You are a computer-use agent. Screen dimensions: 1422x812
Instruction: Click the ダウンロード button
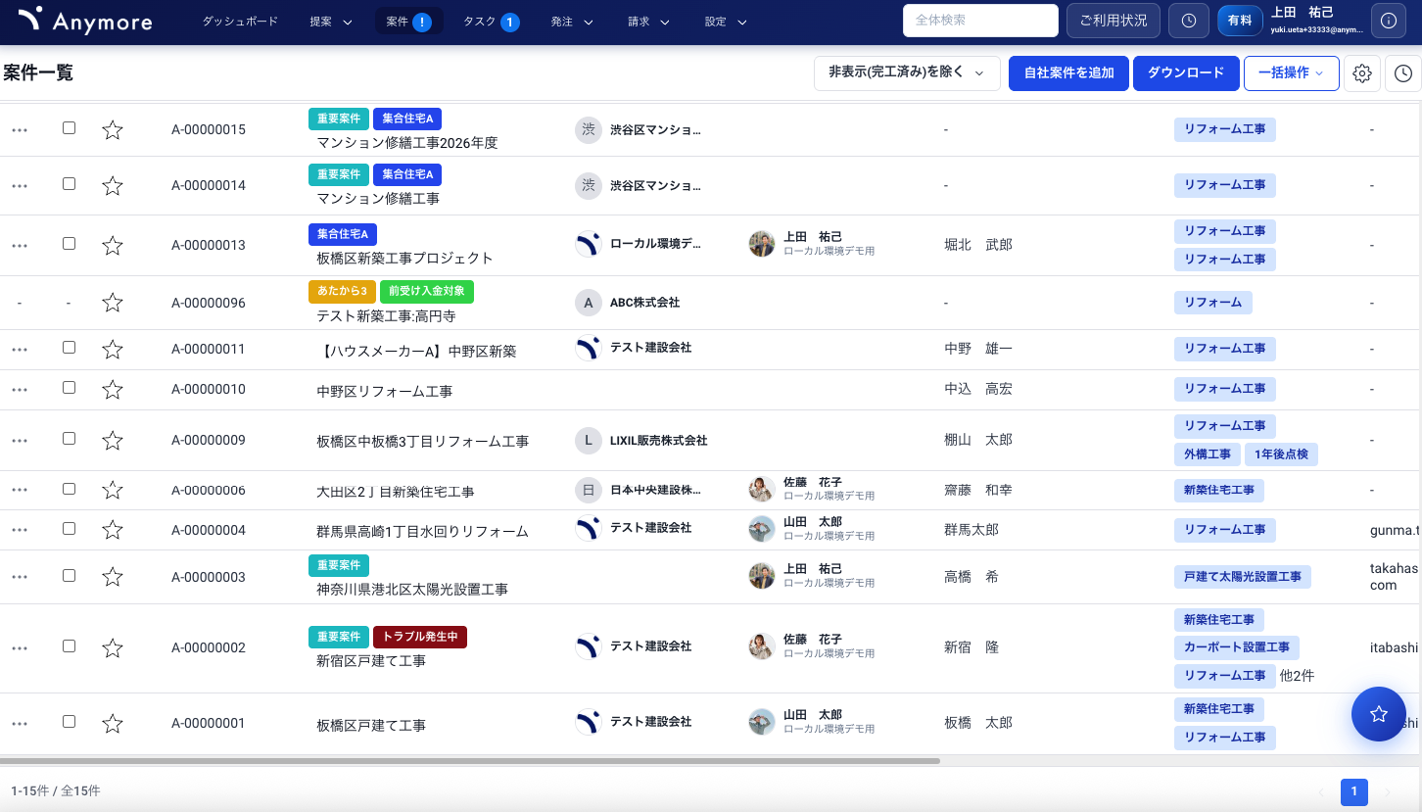(1186, 72)
